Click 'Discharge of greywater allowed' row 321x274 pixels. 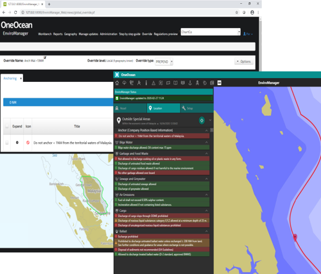tap(162, 189)
